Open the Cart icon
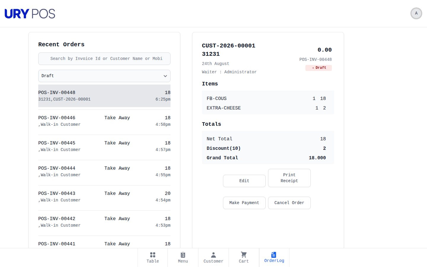 [244, 255]
